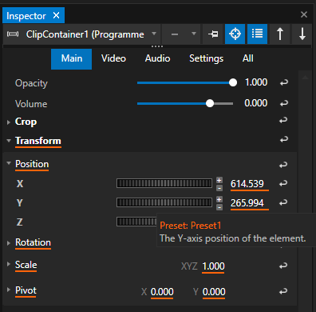Close the Inspector tab with its X
Image resolution: width=316 pixels, height=312 pixels.
56,15
